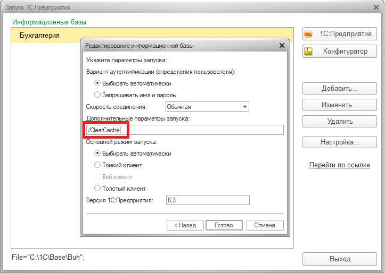This screenshot has width=385, height=273.
Task: Select launch mode Выбирать автоматически radio
Action: (x=97, y=153)
